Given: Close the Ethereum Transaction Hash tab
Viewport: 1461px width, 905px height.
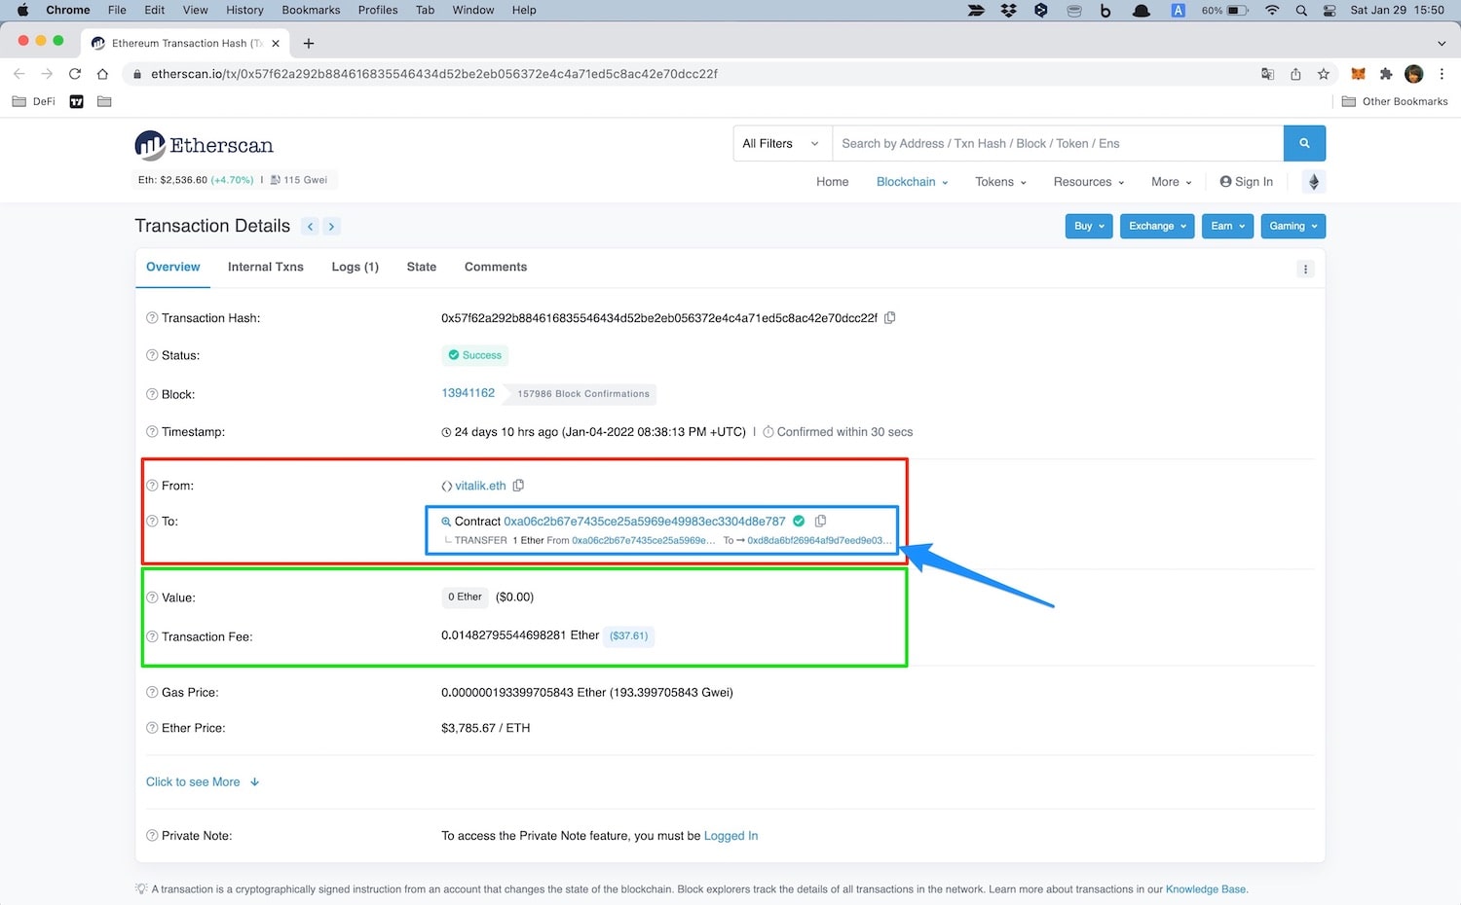Looking at the screenshot, I should [x=276, y=43].
